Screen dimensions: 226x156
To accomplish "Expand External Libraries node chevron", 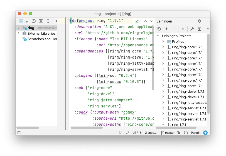I will (19, 33).
